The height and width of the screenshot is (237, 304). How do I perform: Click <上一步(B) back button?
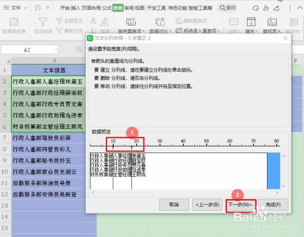[x=207, y=205]
